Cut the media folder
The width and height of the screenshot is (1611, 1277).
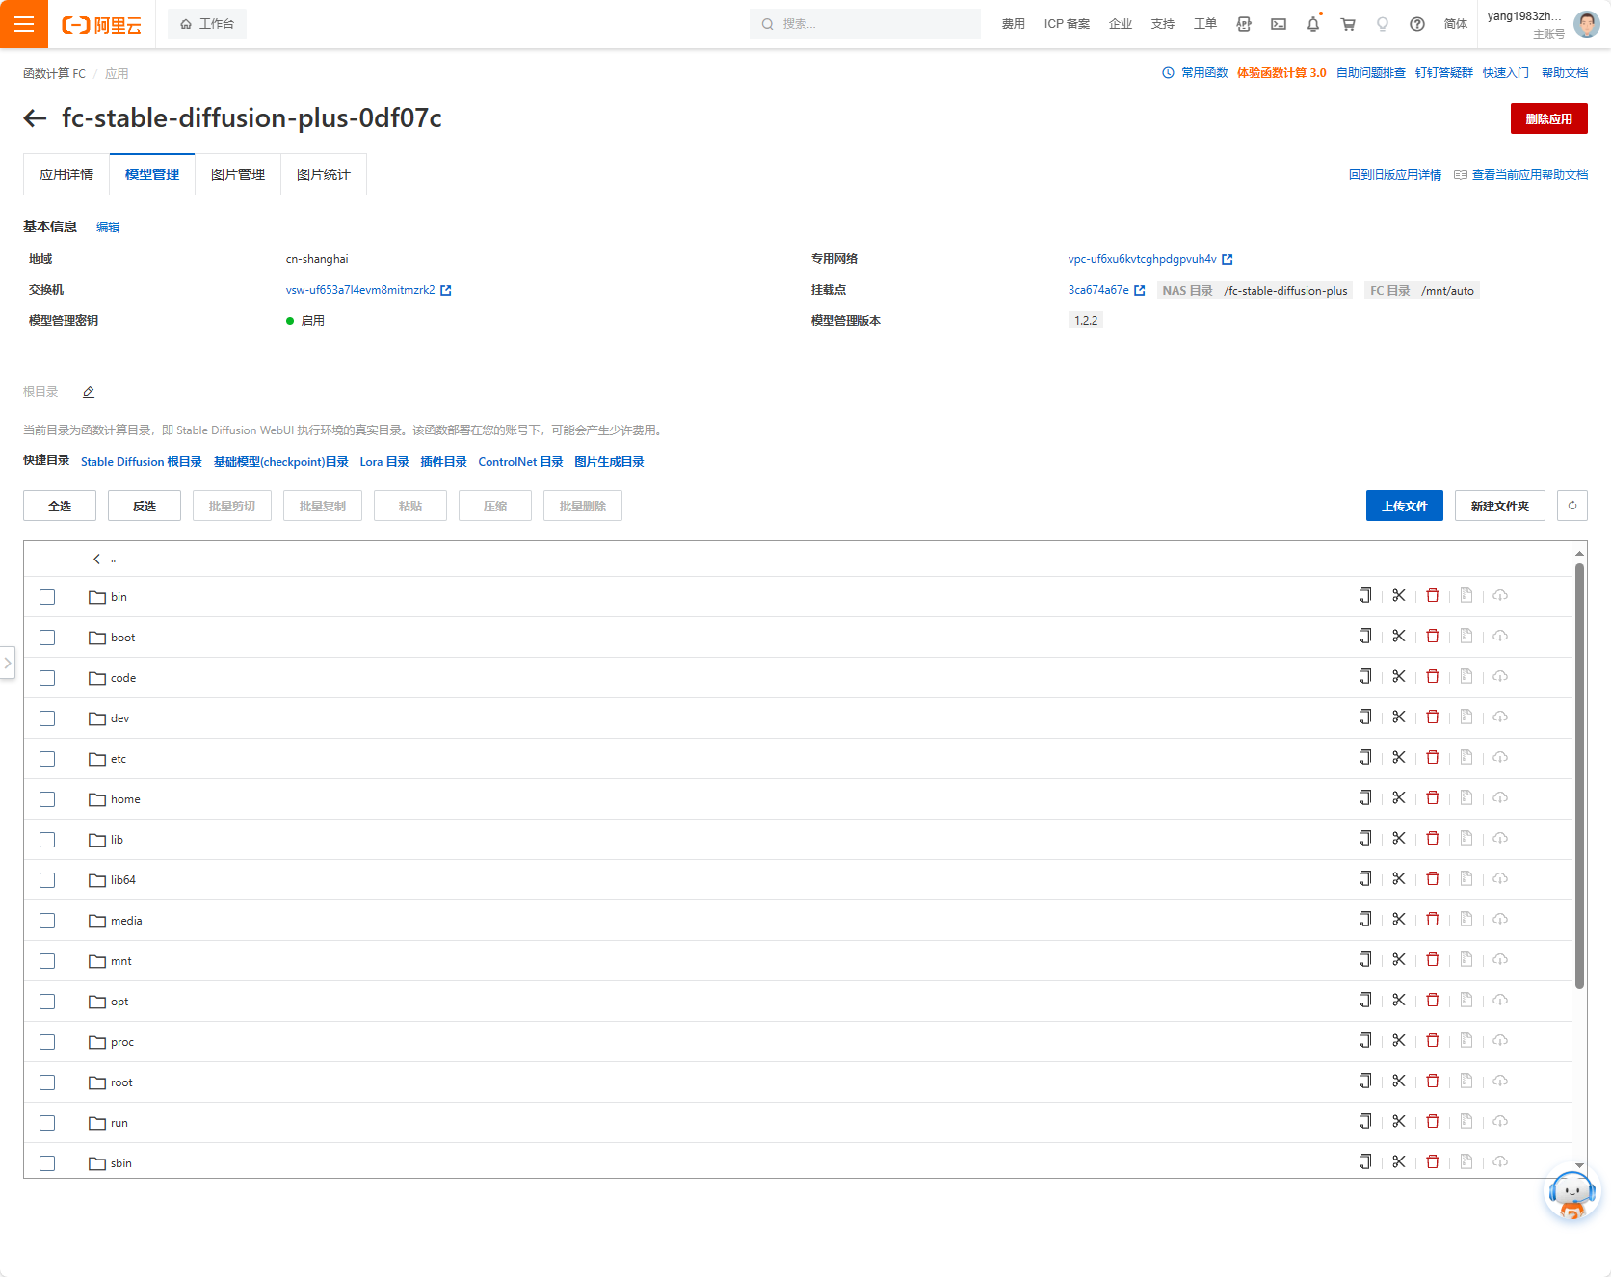tap(1399, 920)
